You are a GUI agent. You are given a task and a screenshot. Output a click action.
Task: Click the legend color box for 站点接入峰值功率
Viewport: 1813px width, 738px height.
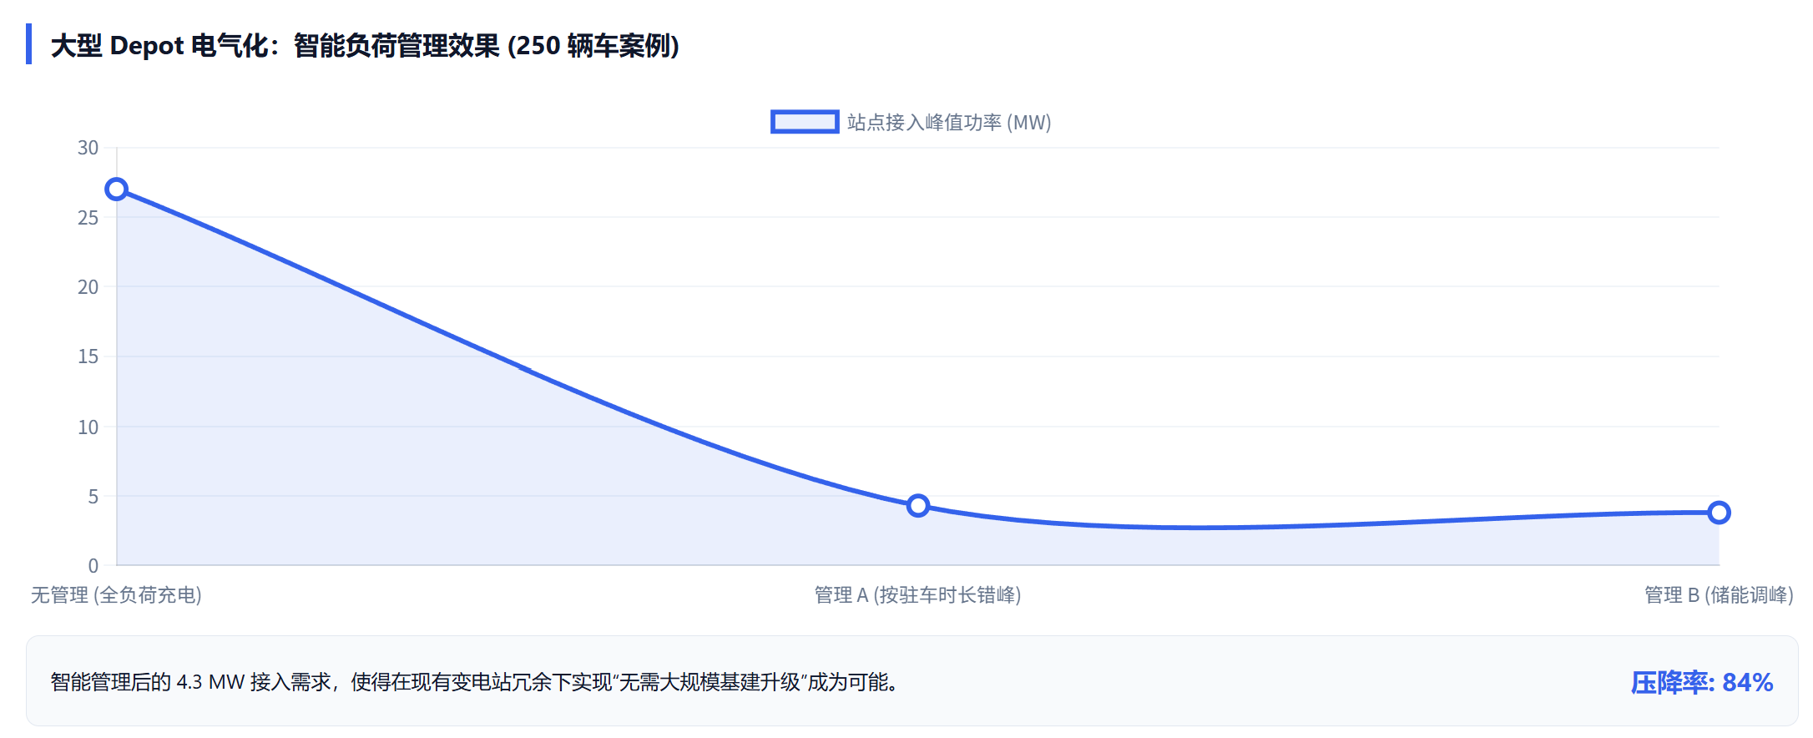point(804,122)
